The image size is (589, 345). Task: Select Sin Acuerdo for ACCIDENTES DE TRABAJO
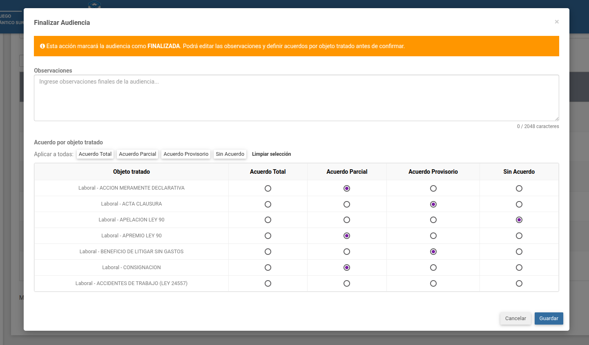tap(519, 283)
